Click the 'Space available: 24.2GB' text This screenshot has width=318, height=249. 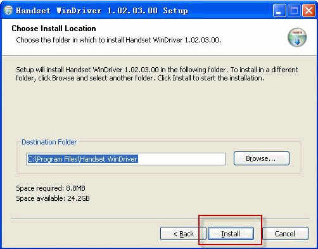53,198
